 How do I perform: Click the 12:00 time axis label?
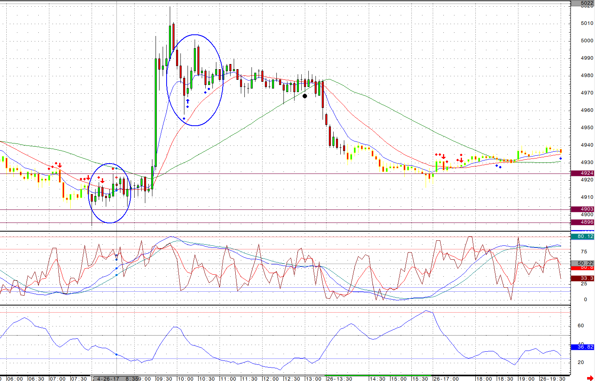[271, 379]
